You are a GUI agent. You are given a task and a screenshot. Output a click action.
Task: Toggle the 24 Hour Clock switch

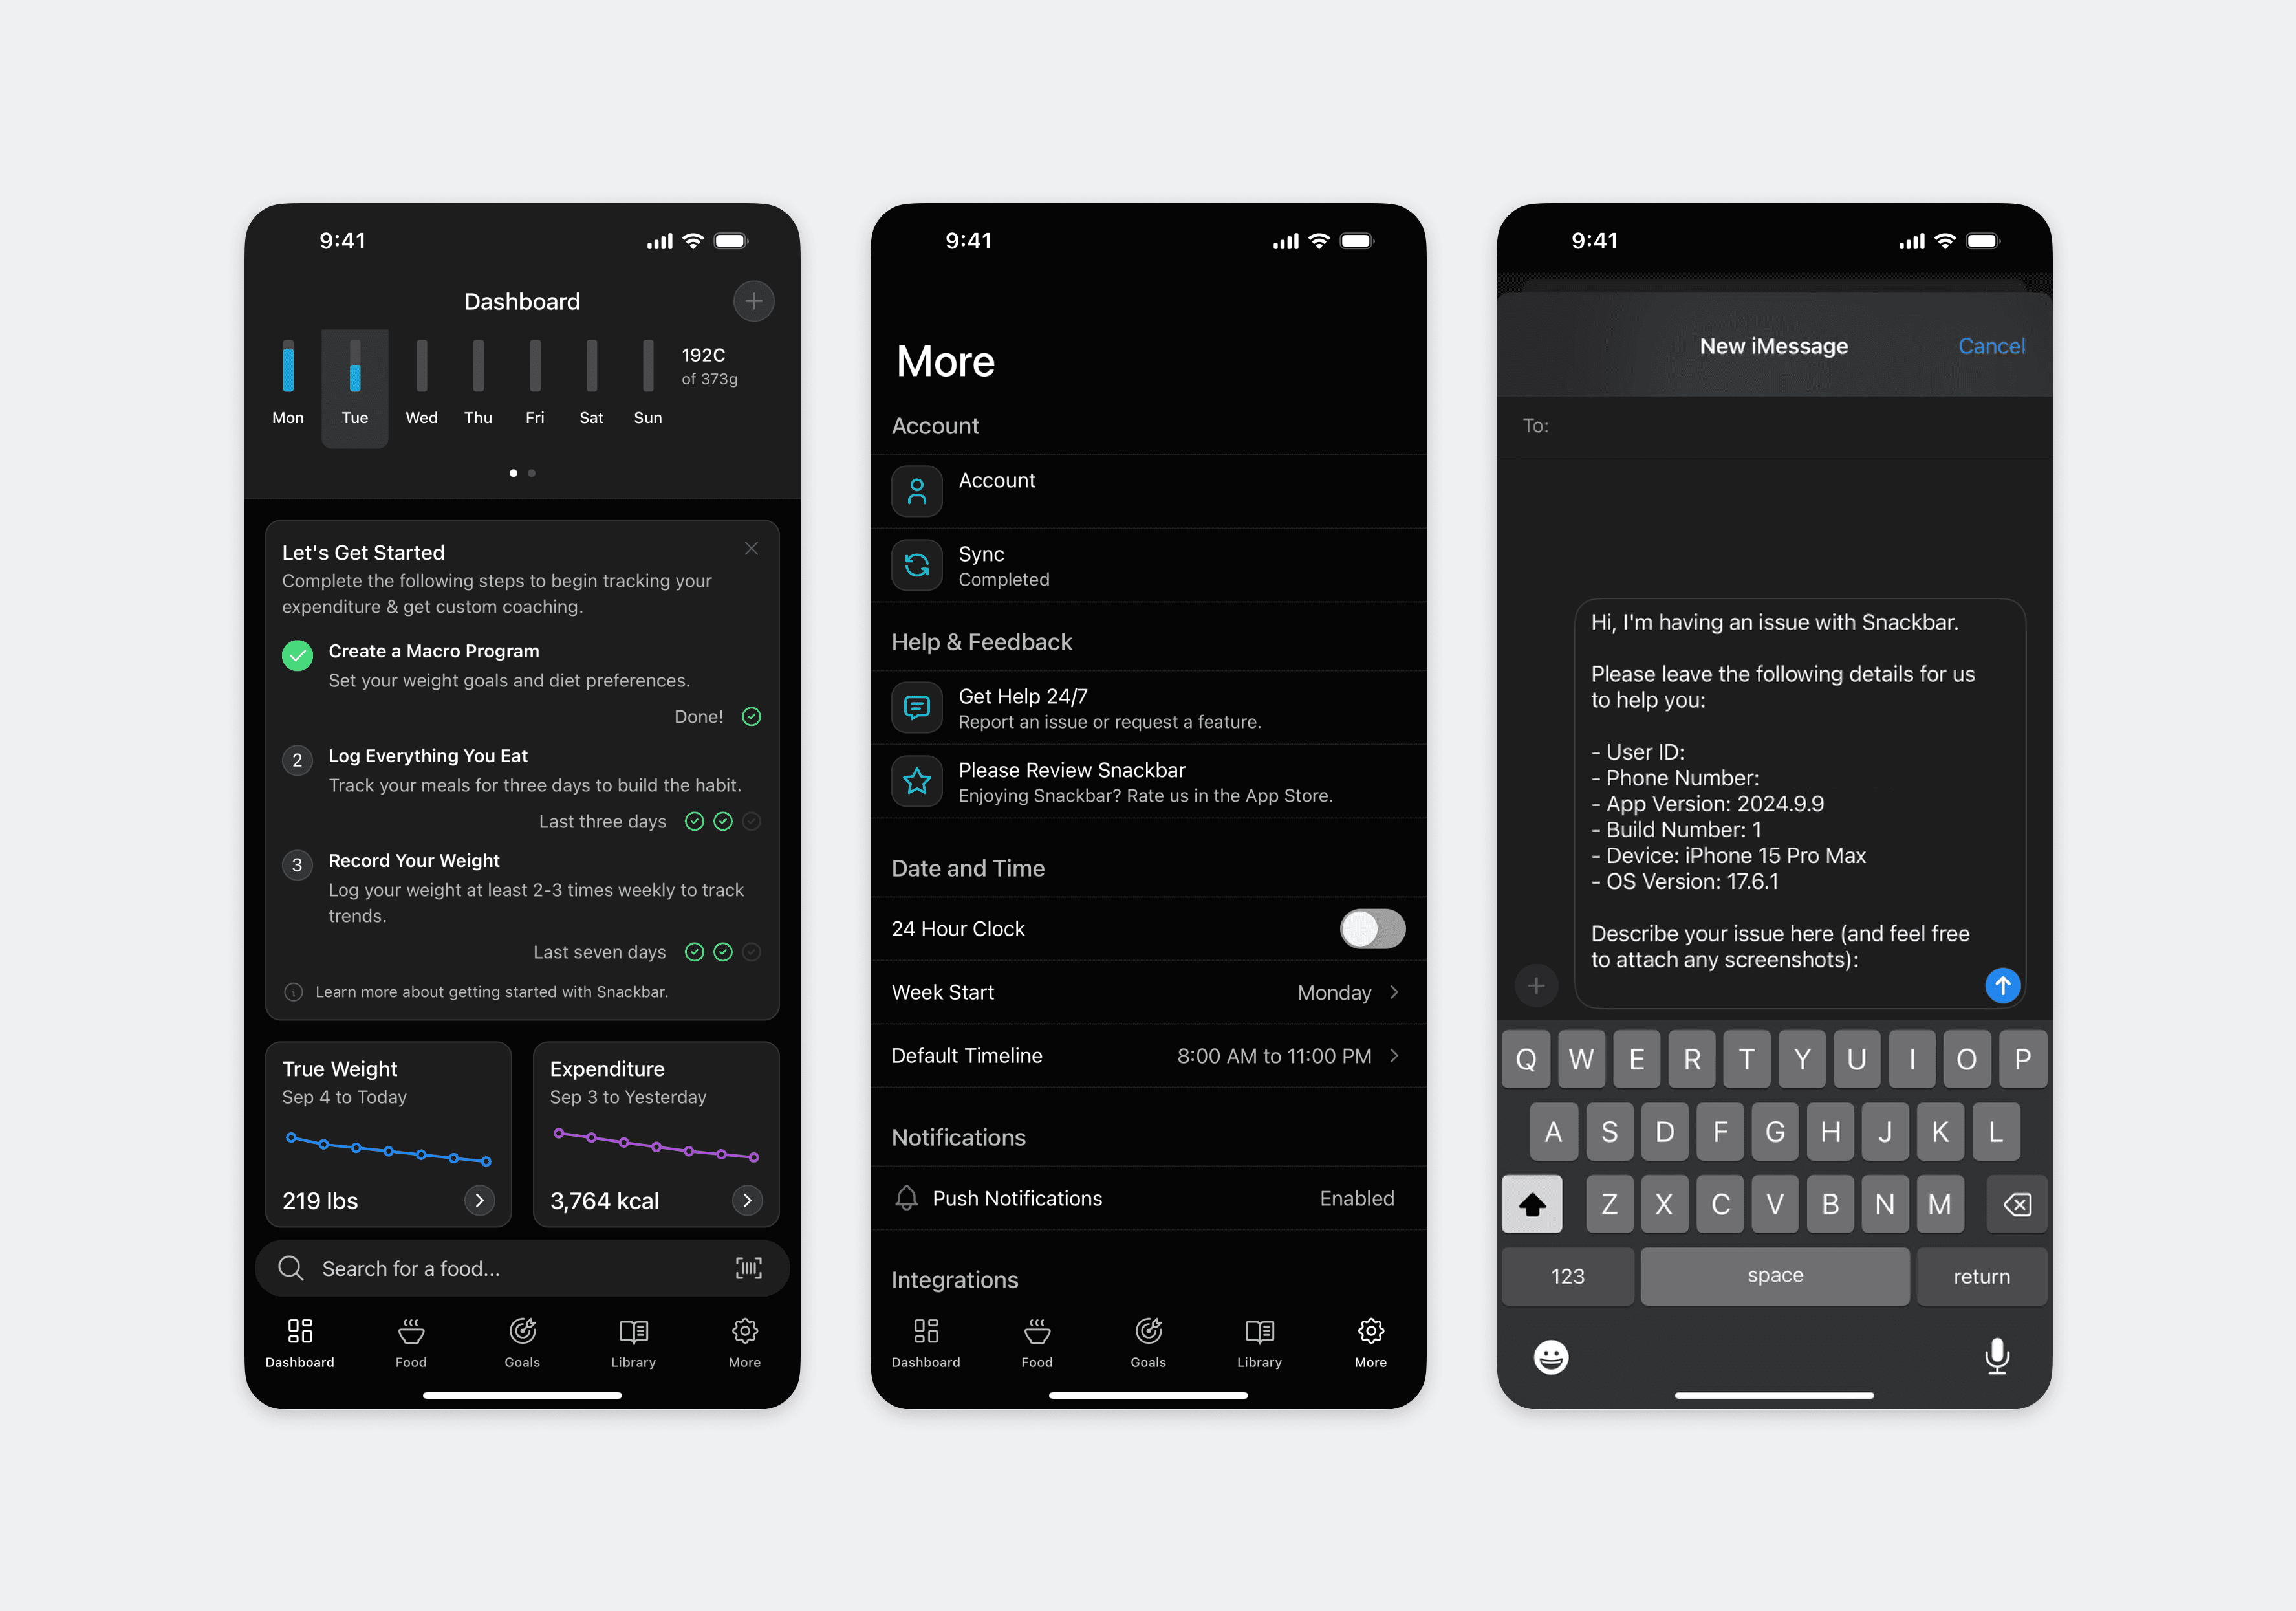click(x=1373, y=926)
